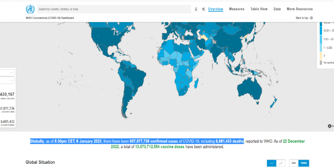The height and width of the screenshot is (167, 334).
Task: Expand the first dropdown in left panel
Action: click(7, 72)
